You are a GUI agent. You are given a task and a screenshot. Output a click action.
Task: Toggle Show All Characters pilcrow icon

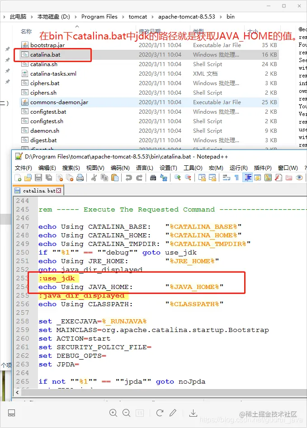pos(237,178)
